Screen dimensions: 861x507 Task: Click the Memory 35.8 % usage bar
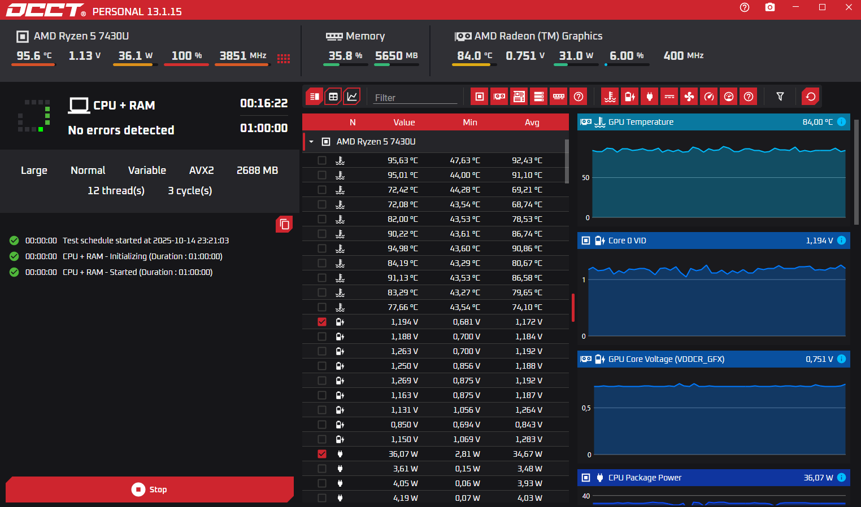[346, 65]
